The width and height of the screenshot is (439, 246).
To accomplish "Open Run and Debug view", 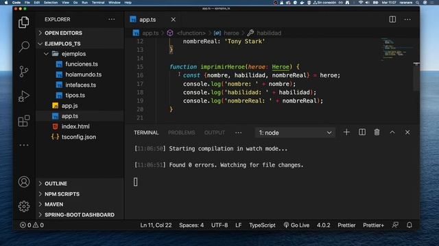I will [x=24, y=96].
